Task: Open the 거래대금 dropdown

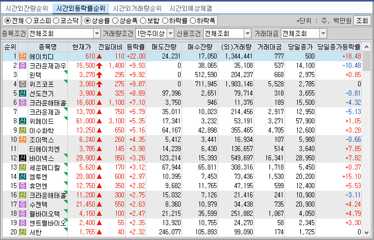Action: (x=323, y=33)
